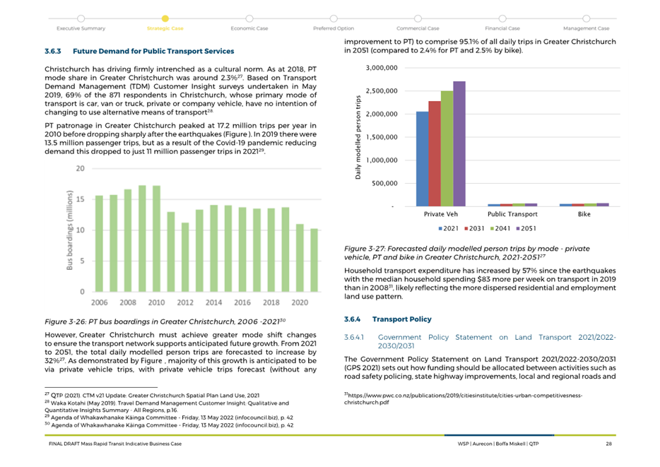
Task: Click the purple 2051 Private Veh bar
Action: 459,143
